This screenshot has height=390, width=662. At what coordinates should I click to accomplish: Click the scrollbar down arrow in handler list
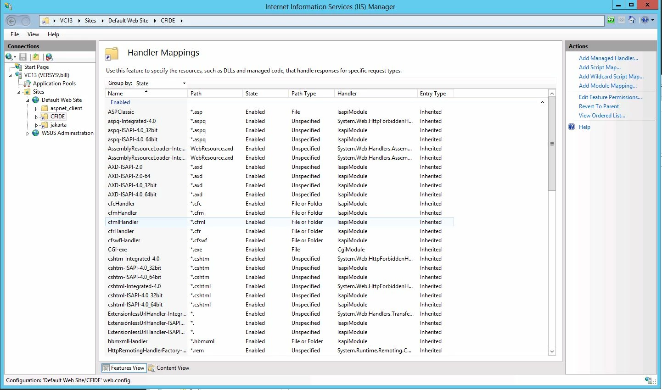(x=552, y=351)
